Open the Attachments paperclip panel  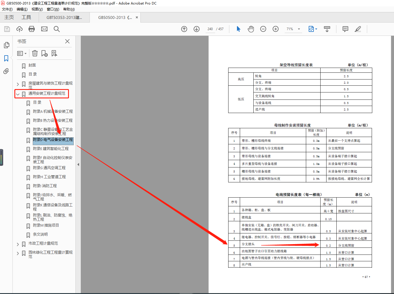(6, 71)
